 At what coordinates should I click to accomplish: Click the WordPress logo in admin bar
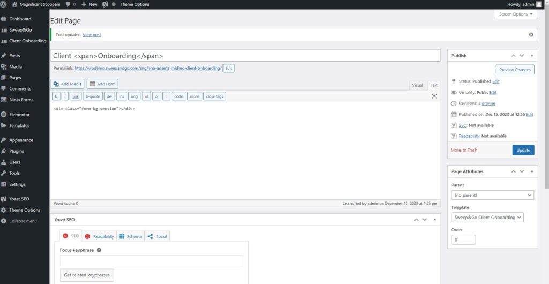pyautogui.click(x=4, y=4)
